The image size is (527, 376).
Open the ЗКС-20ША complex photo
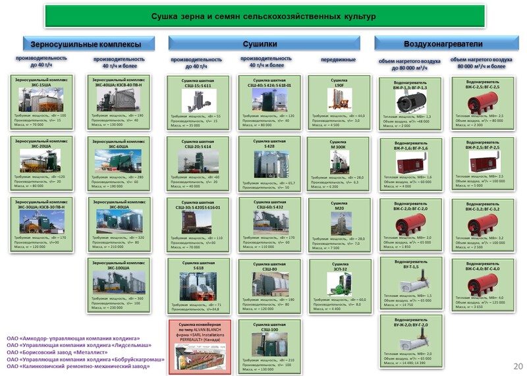(x=40, y=161)
